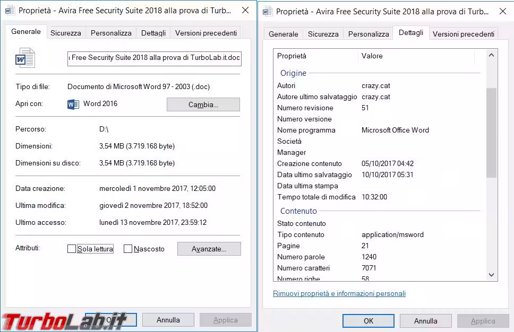
Task: Close the left Proprietà window
Action: (x=245, y=10)
